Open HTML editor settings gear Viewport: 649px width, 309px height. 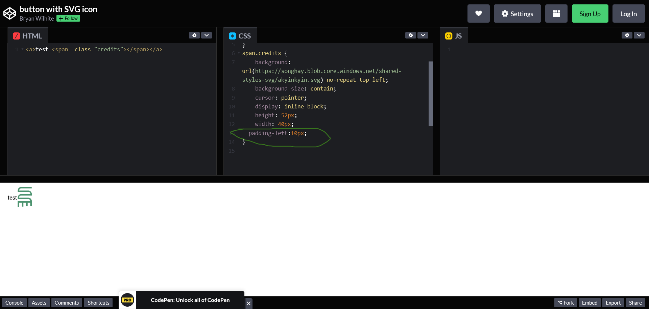point(194,35)
